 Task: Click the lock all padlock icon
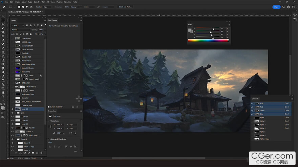pos(30,34)
